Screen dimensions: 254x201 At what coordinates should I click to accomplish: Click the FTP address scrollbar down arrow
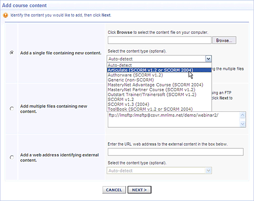coord(243,124)
